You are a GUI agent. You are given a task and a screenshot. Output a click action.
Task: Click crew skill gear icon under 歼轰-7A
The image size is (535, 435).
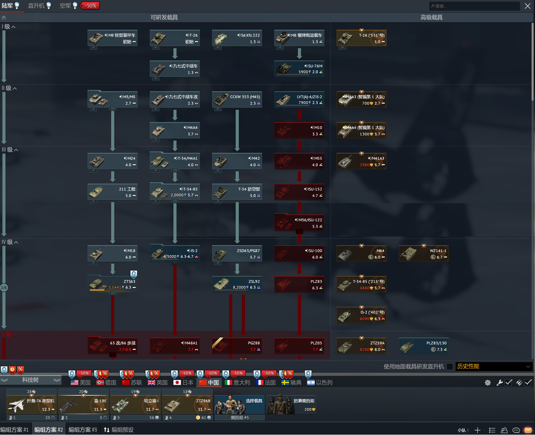coord(53,418)
